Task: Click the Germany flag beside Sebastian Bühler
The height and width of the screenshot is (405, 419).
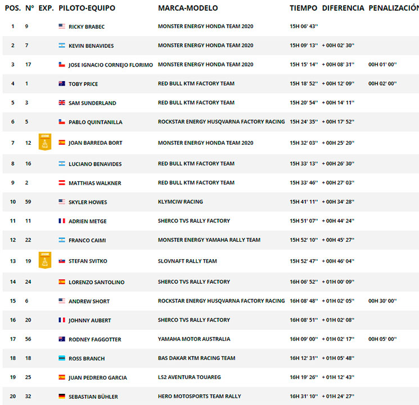Action: pos(62,396)
